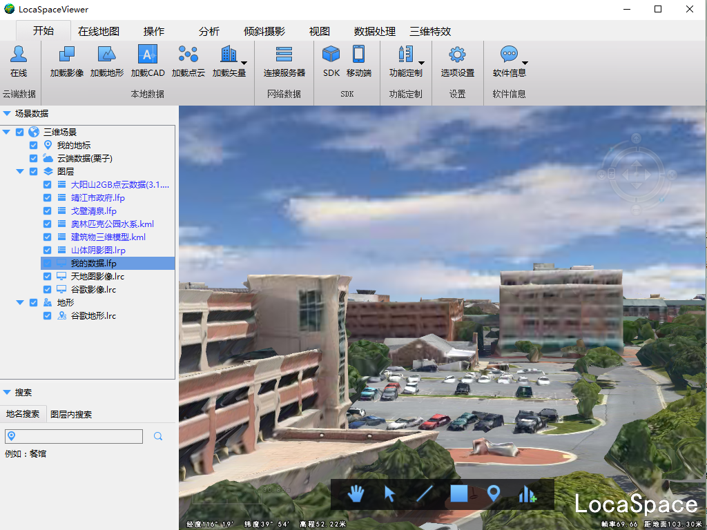This screenshot has height=530, width=707.
Task: Click the navigation compass pan center
Action: (636, 175)
